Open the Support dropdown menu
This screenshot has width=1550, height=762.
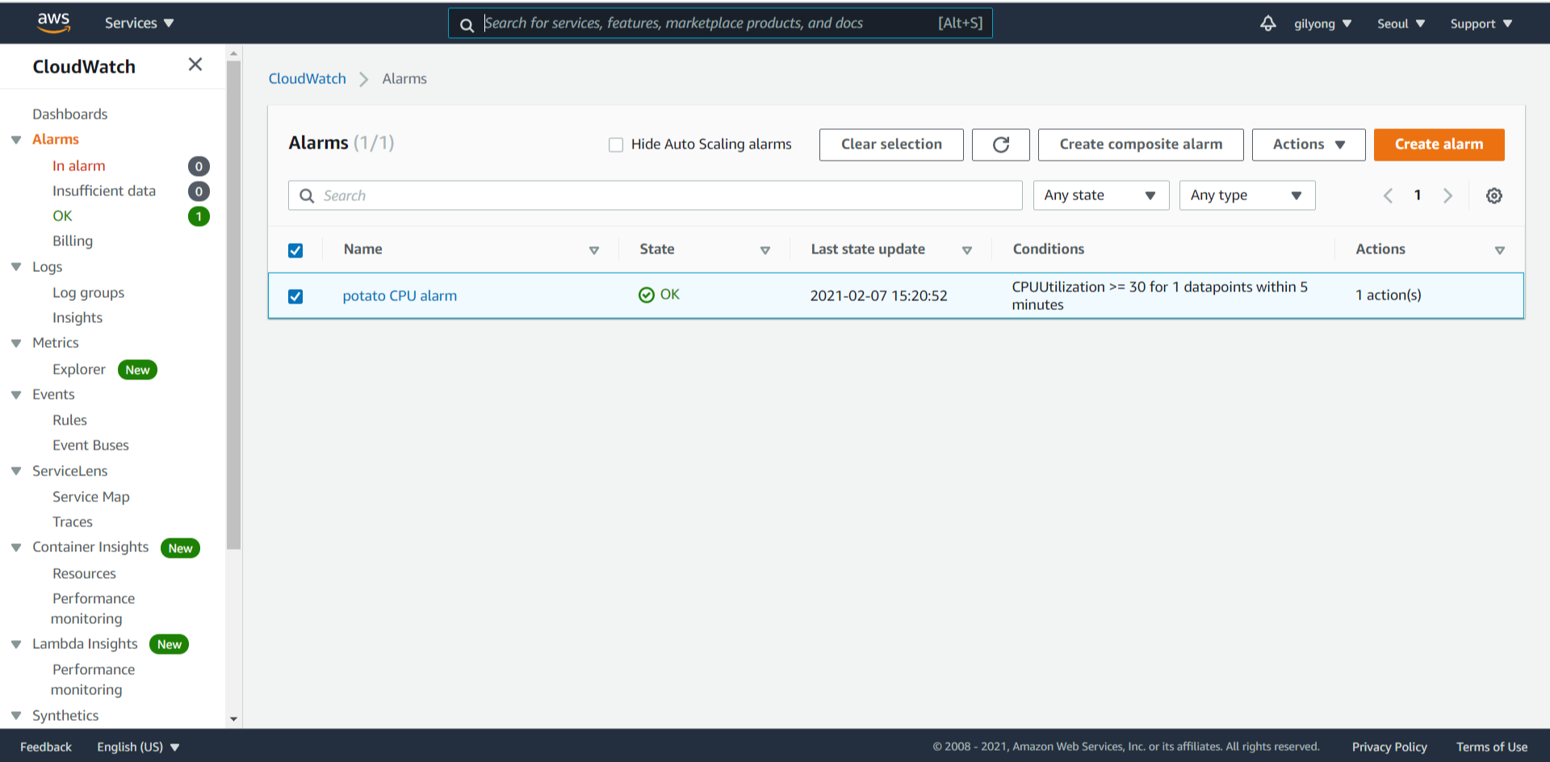(x=1481, y=23)
